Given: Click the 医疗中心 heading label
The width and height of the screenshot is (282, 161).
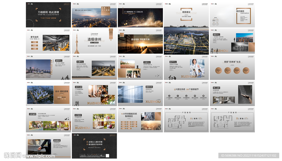Looking at the screenshot, I should click(173, 62).
